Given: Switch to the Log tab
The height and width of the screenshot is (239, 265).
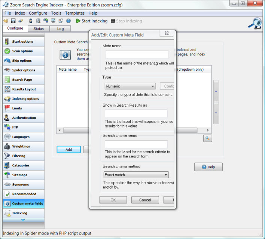Looking at the screenshot, I should (x=60, y=29).
